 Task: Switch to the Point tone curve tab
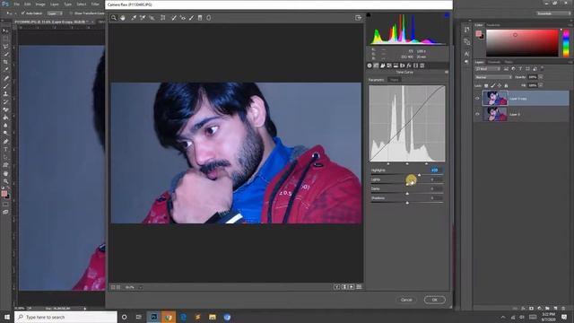[395, 80]
